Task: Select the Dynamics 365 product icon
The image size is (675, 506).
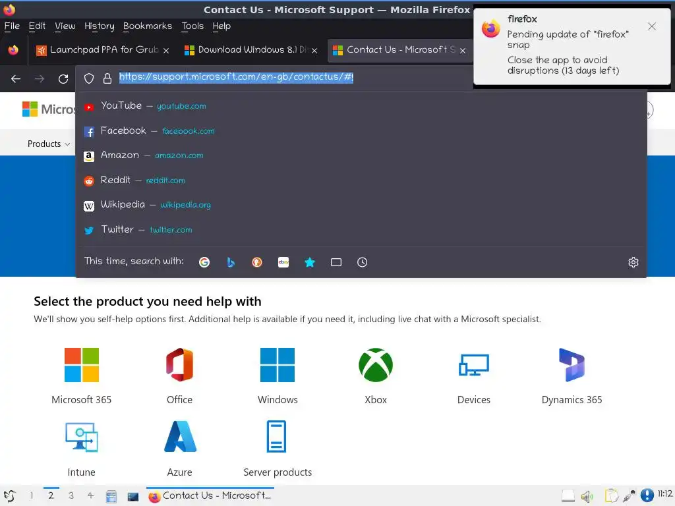Action: 572,365
